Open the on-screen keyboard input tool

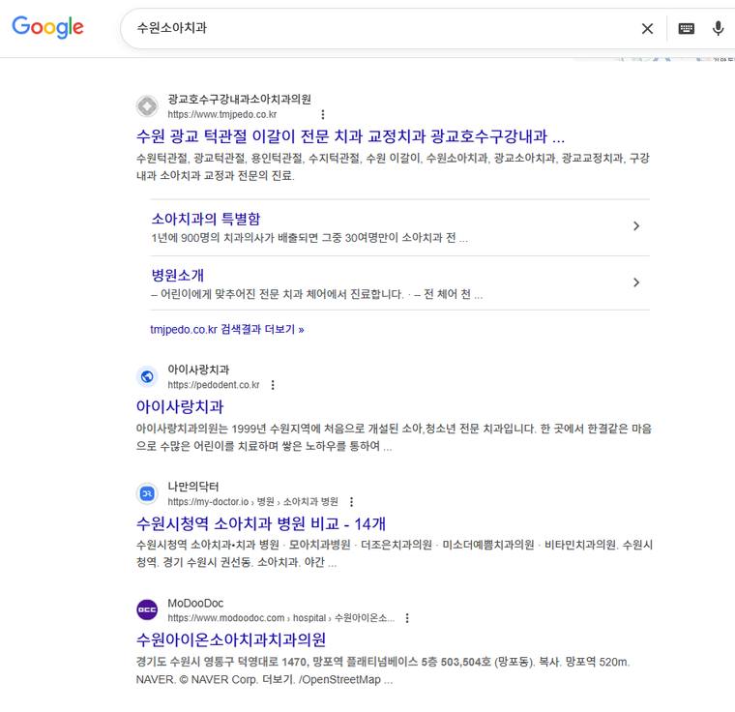pyautogui.click(x=687, y=29)
